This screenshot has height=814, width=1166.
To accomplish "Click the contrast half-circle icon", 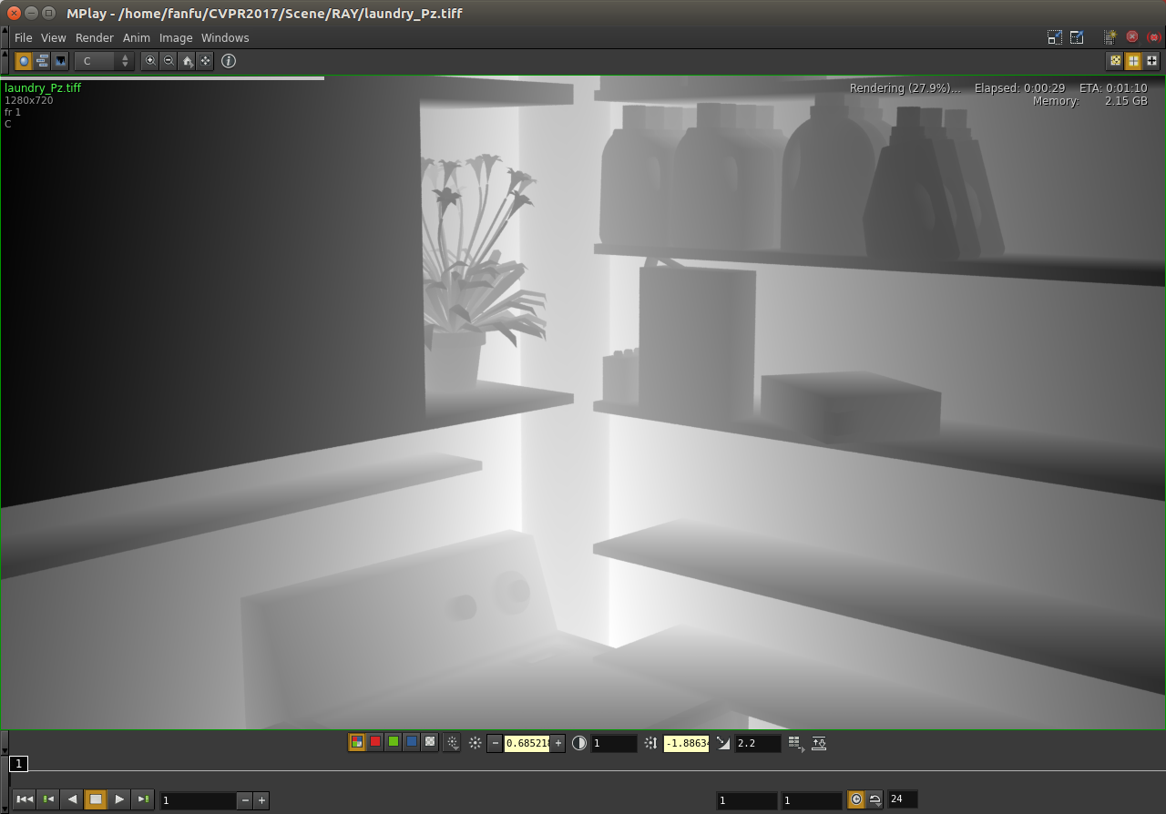I will pos(579,743).
